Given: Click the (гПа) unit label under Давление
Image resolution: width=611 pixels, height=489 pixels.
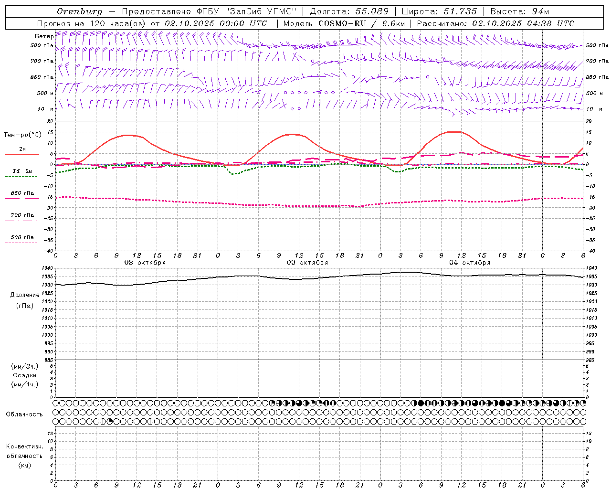Looking at the screenshot, I should [x=25, y=306].
